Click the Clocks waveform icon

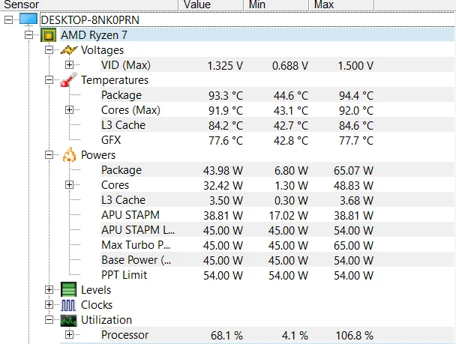point(69,305)
